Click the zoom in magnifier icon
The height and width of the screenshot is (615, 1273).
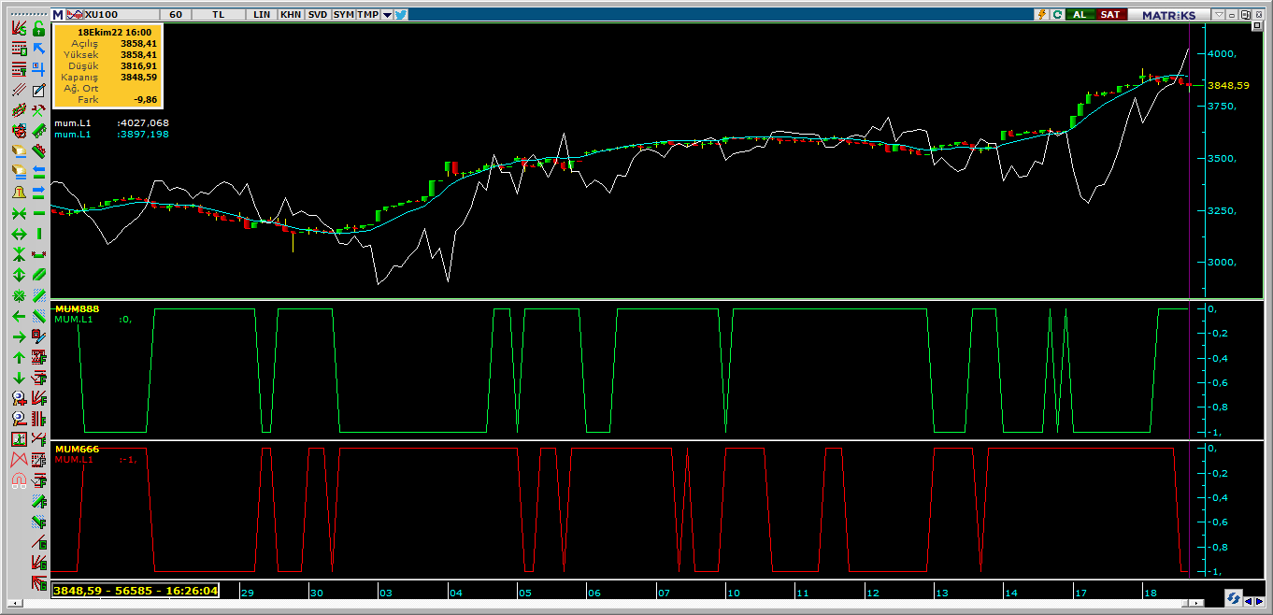pyautogui.click(x=19, y=397)
